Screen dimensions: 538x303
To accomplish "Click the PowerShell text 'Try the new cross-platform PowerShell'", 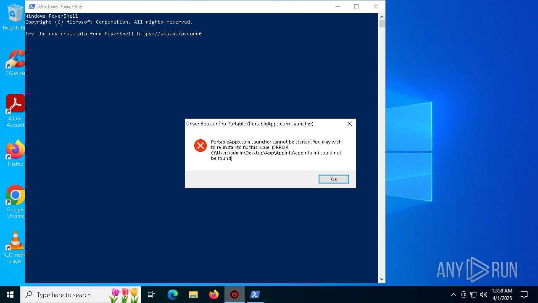I will pos(80,34).
